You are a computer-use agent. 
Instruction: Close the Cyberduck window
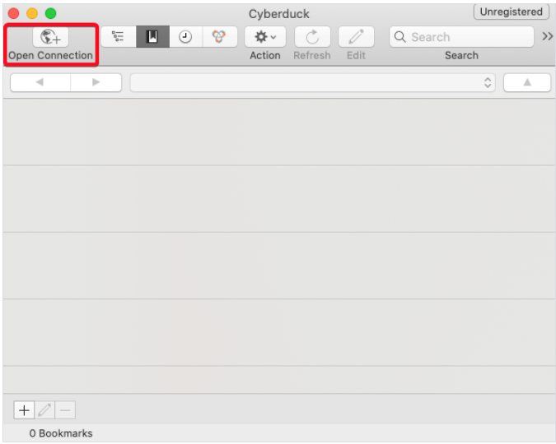pyautogui.click(x=13, y=13)
